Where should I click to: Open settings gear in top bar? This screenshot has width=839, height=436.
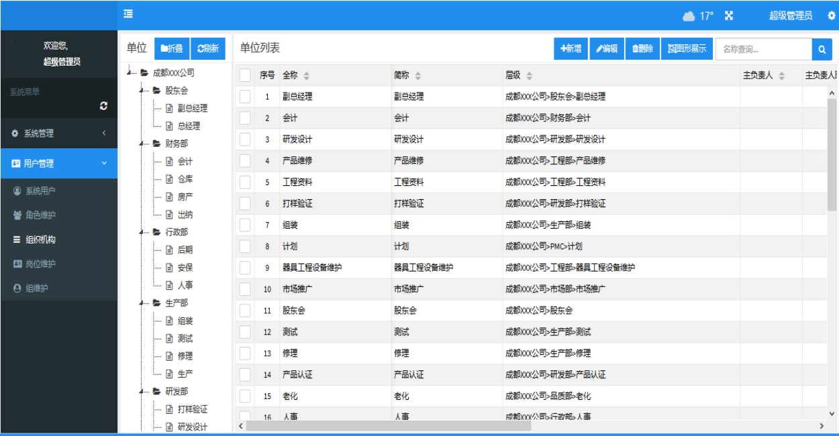[x=832, y=15]
